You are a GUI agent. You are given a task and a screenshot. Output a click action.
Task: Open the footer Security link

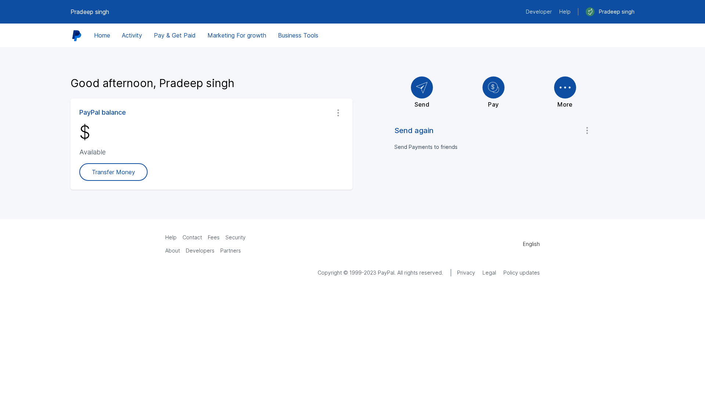235,237
